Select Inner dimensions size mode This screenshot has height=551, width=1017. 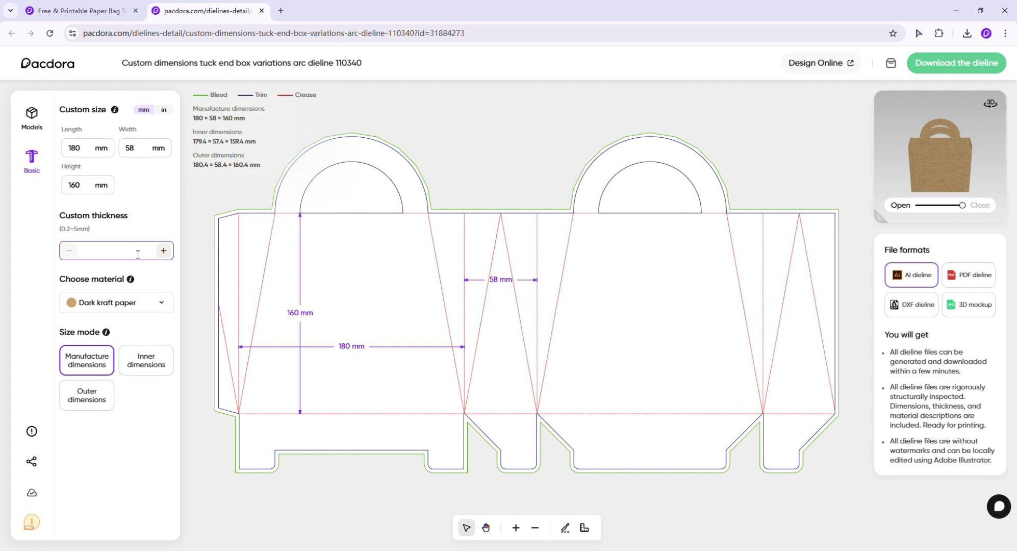click(146, 360)
